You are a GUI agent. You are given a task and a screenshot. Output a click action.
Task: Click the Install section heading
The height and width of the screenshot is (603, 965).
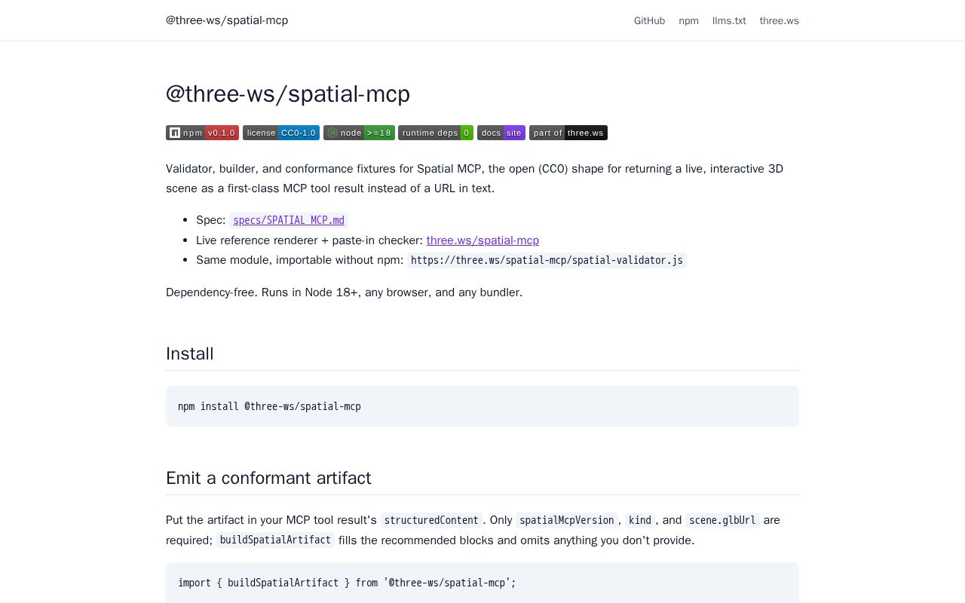point(190,354)
